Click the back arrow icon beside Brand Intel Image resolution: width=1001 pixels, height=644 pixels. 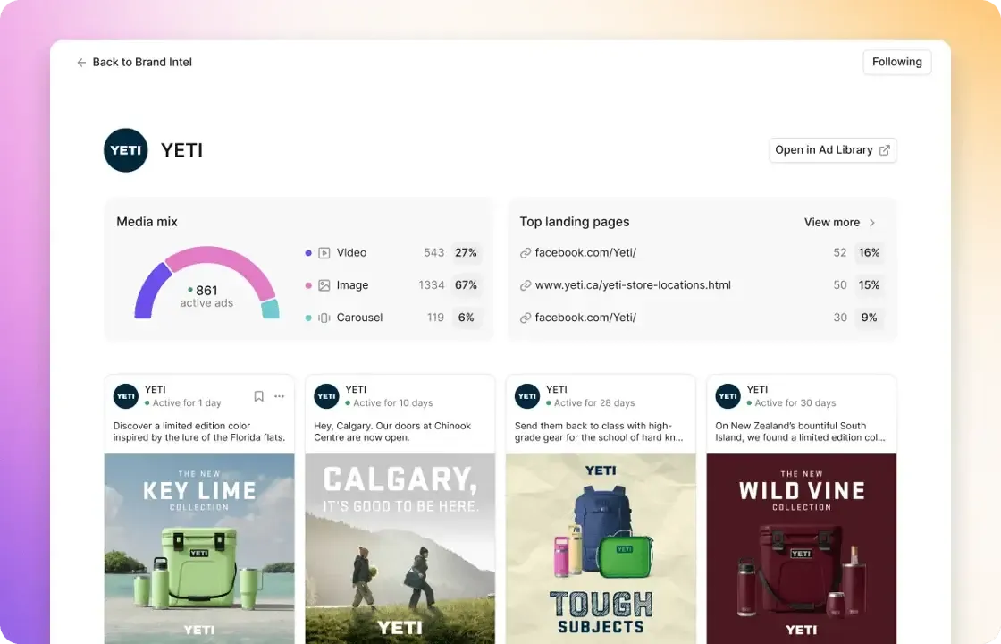(x=81, y=62)
